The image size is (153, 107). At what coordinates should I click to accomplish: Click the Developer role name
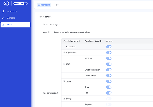pos(55,25)
